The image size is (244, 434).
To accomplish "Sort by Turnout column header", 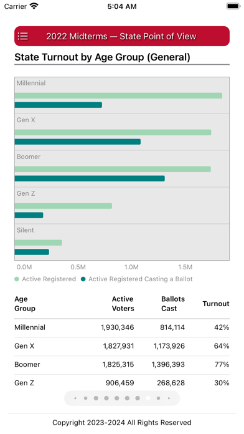I will coord(216,304).
